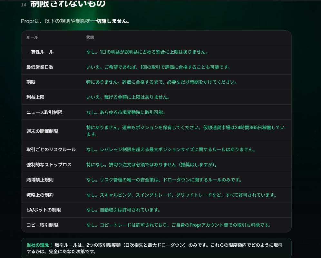Click the text 'なし。自動取引は許可されています。'
This screenshot has width=321, height=258.
(123, 210)
